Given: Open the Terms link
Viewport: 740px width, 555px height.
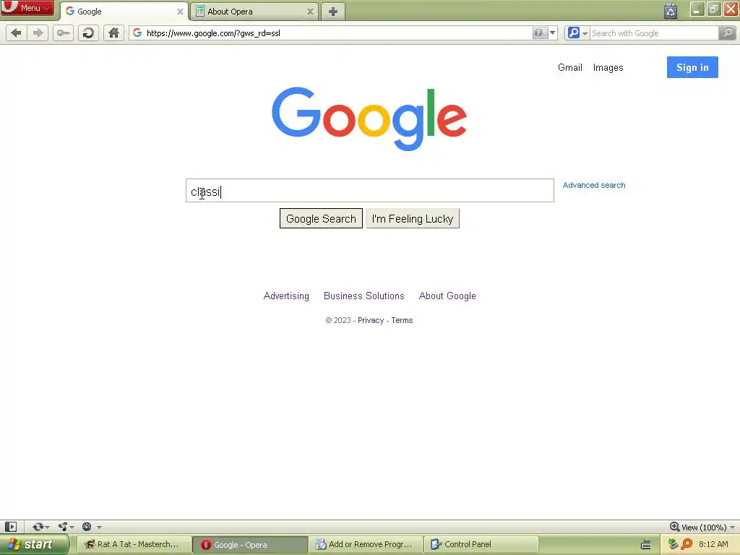Looking at the screenshot, I should pos(402,320).
